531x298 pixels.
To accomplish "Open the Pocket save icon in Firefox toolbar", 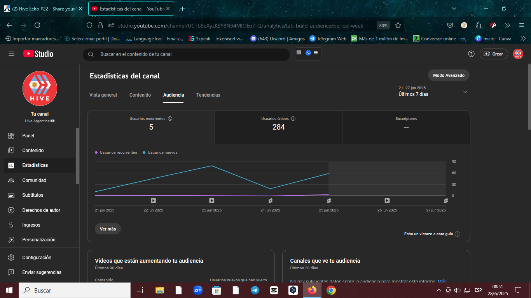I will pyautogui.click(x=450, y=25).
